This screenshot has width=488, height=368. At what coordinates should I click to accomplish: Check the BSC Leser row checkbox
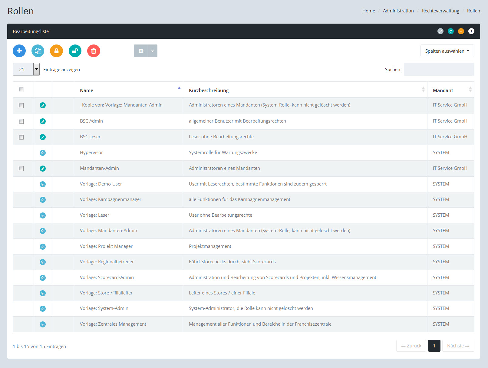pos(21,137)
